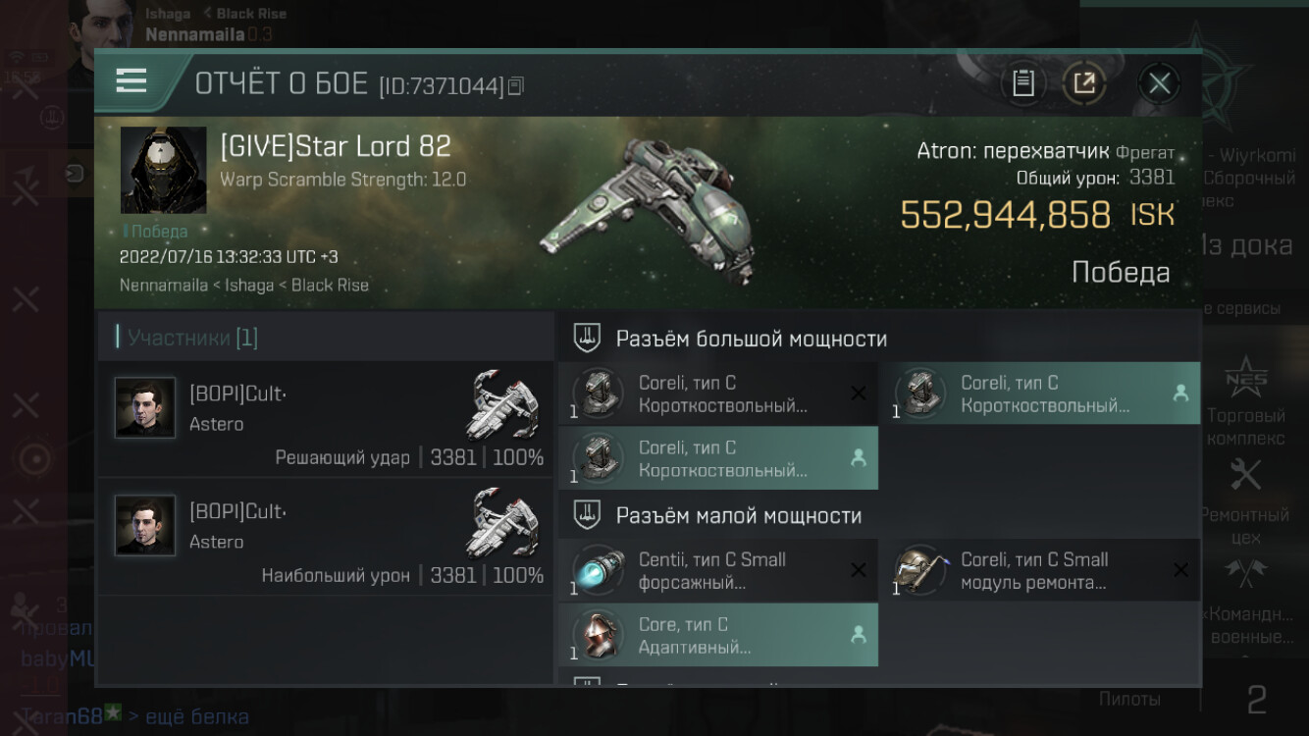1309x736 pixels.
Task: Open portrait of the Наибольший урон attacker
Action: click(x=145, y=525)
